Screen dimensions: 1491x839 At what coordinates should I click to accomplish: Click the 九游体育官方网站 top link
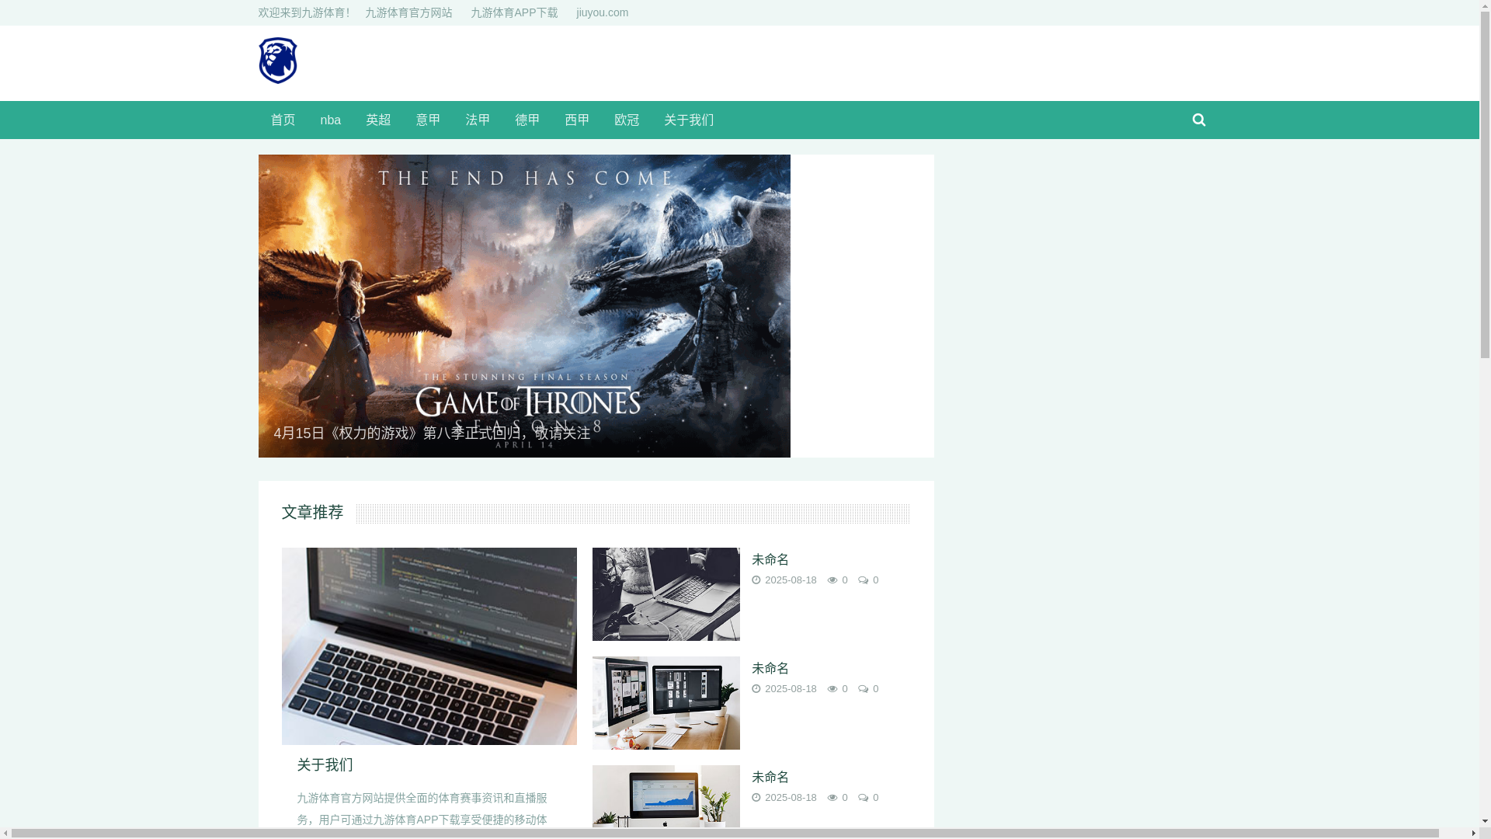(x=408, y=12)
